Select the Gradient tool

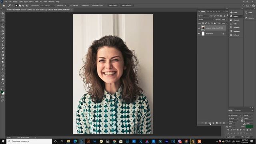coord(3,55)
